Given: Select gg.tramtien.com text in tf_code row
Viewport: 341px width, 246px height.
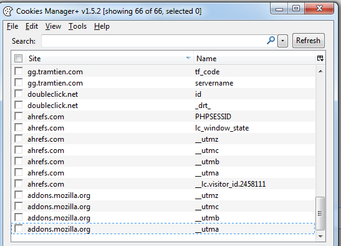Looking at the screenshot, I should point(55,72).
